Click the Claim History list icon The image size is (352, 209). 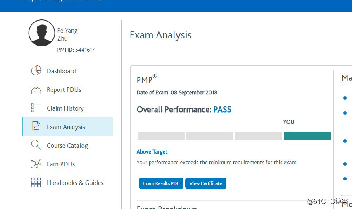[x=36, y=108]
